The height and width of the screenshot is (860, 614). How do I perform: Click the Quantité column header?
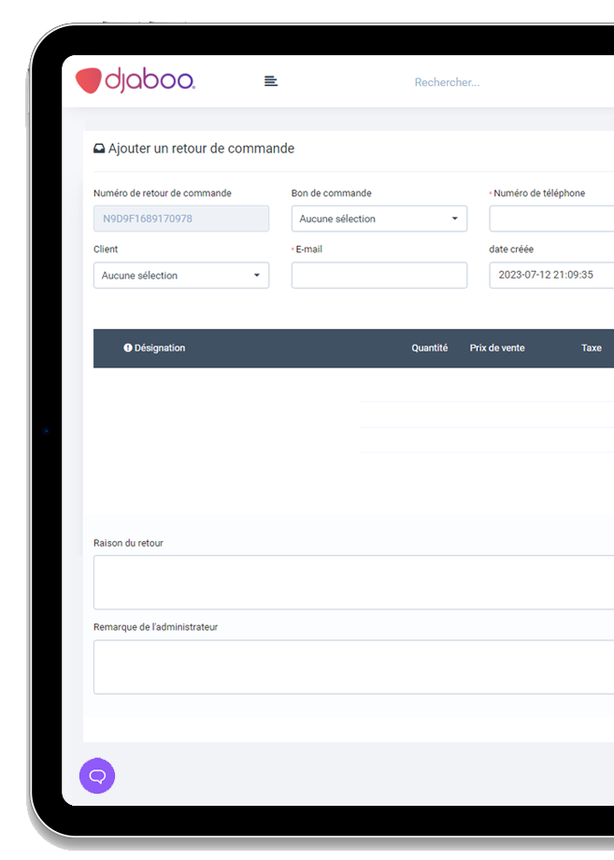coord(430,348)
